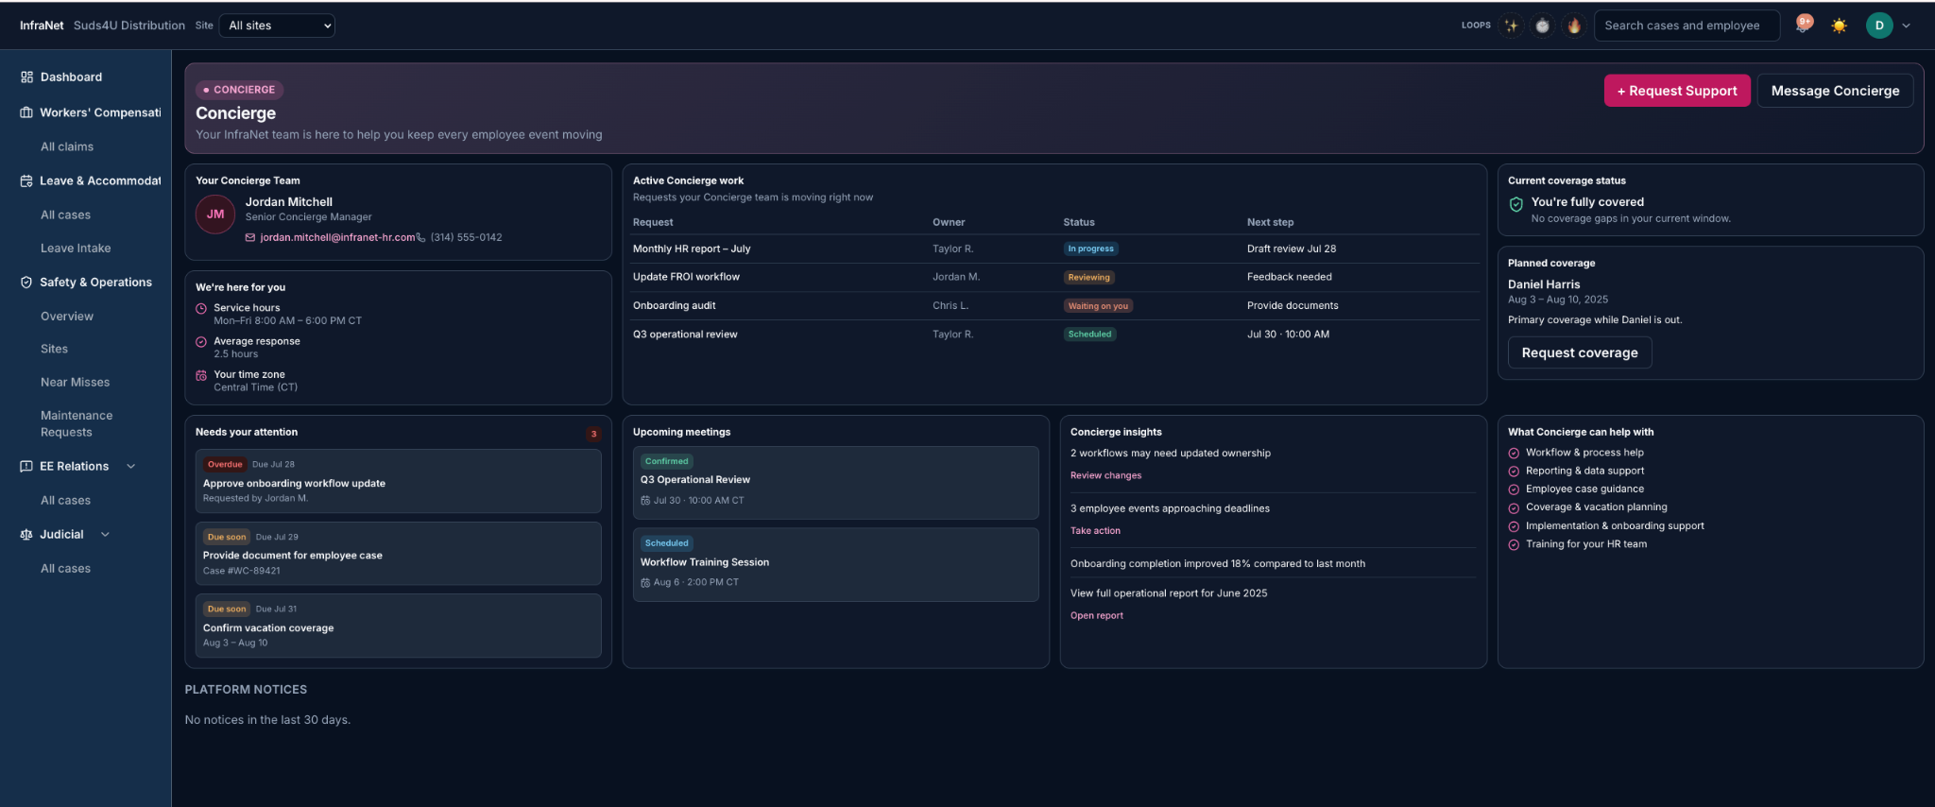Open Q3 operational review request row
The width and height of the screenshot is (1935, 807).
coord(1055,334)
